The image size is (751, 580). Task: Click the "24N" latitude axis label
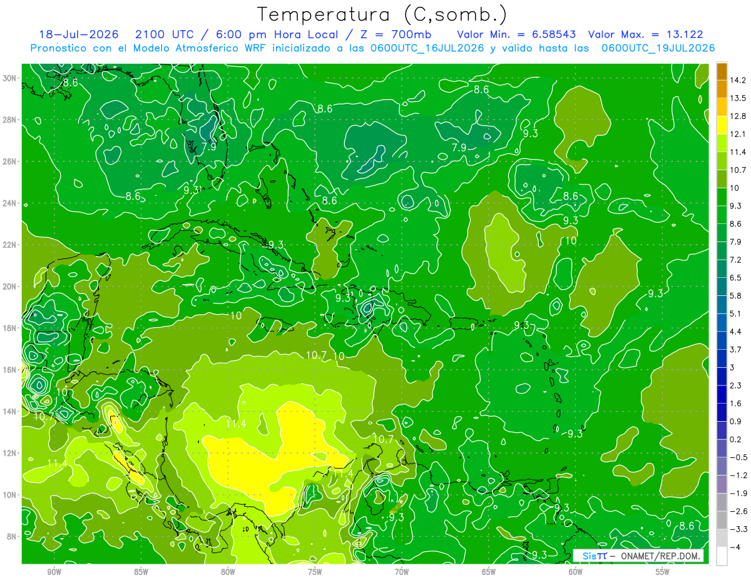[10, 203]
